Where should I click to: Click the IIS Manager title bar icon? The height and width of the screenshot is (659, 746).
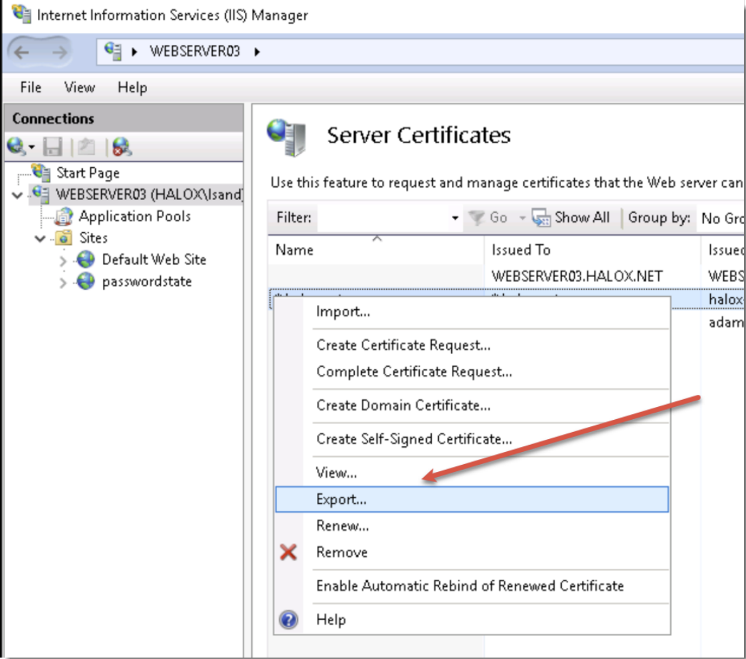point(21,14)
